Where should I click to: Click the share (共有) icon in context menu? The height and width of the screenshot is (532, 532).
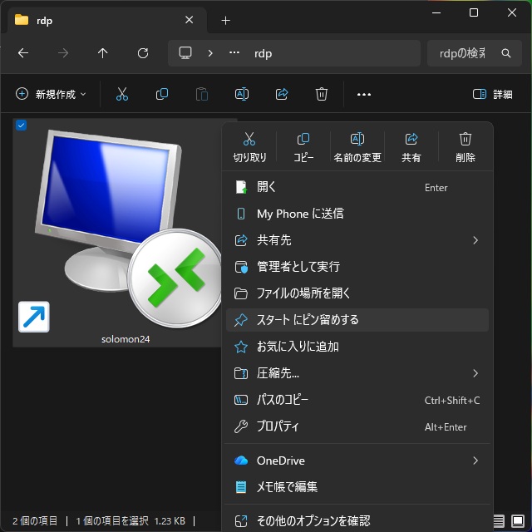tap(411, 140)
